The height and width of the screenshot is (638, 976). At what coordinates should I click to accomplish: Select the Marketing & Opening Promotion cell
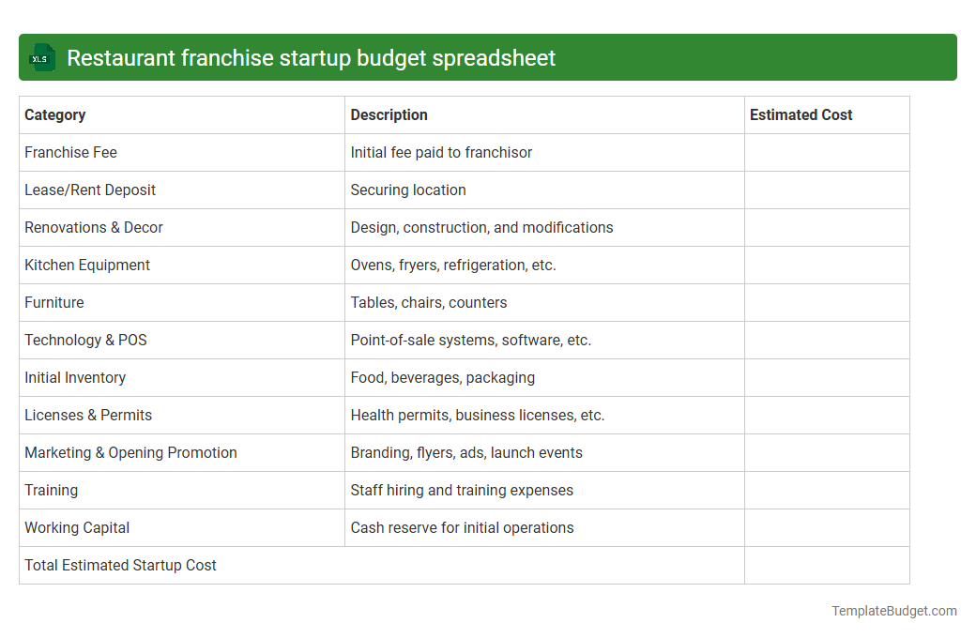coord(130,452)
